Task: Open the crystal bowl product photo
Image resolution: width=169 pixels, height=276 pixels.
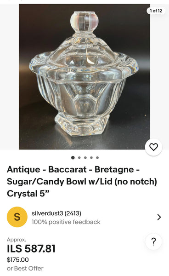Action: (84, 77)
